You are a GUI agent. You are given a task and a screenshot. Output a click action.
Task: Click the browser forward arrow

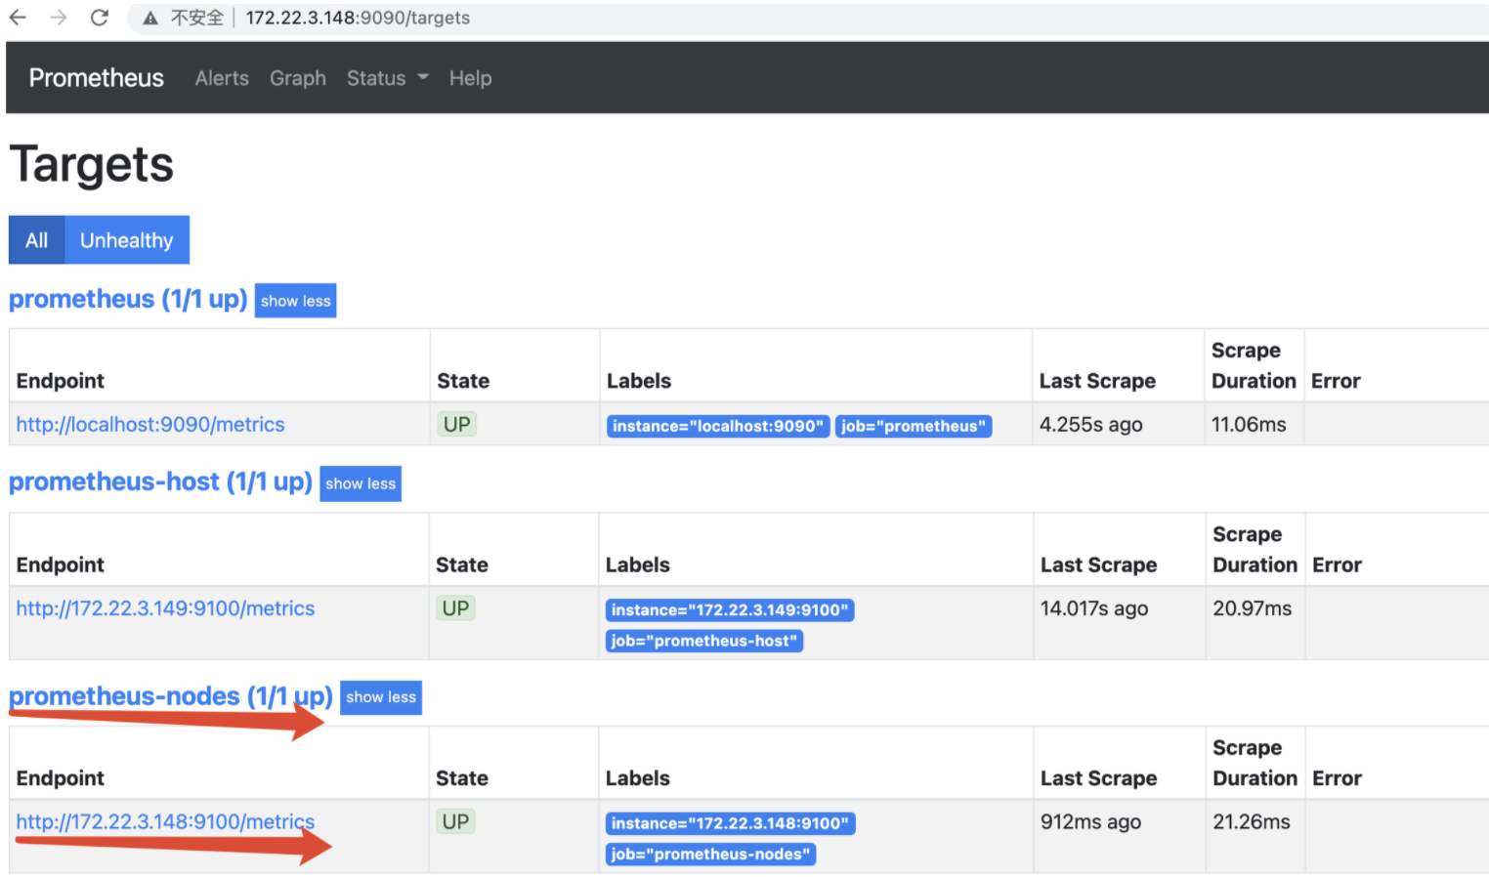59,18
